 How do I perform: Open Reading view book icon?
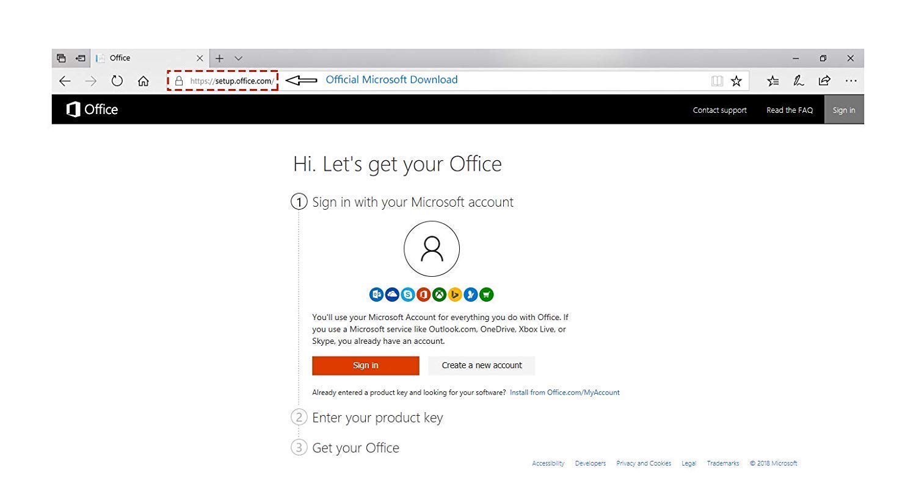coord(717,81)
